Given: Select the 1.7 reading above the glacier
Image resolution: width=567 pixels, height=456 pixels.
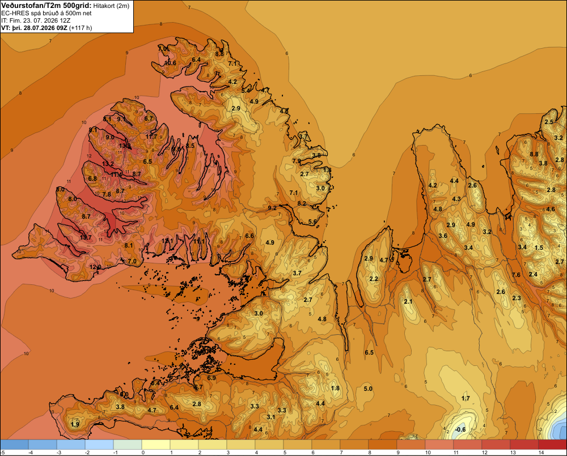Looking at the screenshot, I should [466, 398].
